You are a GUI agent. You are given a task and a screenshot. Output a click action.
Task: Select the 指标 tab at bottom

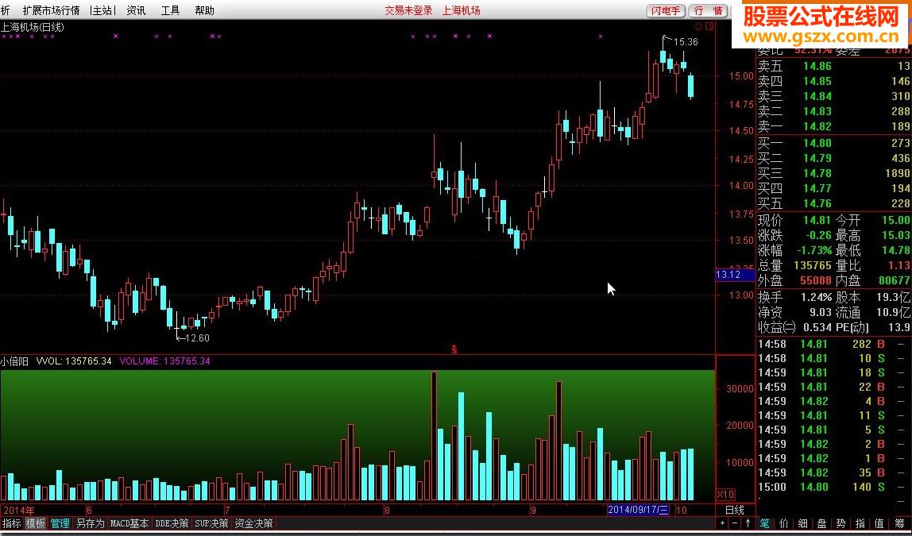(12, 524)
